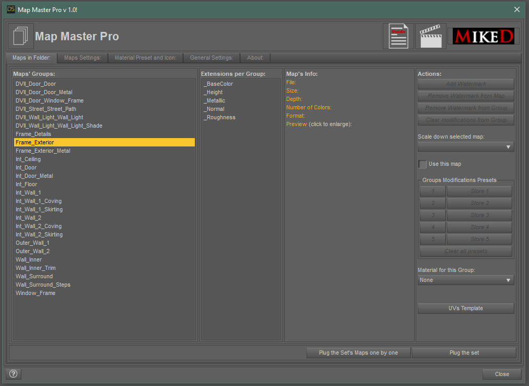
Task: Select the Wall_Inner_Trim group
Action: (104, 268)
